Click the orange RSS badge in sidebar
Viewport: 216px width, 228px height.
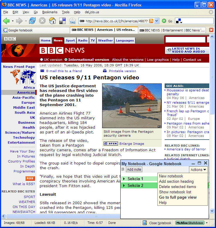coord(30,178)
